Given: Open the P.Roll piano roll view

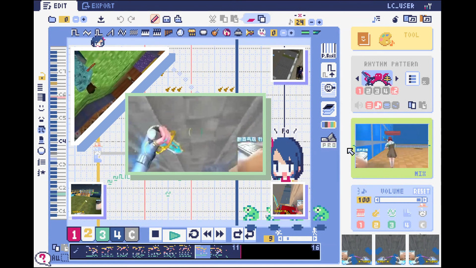Looking at the screenshot, I should point(328,51).
